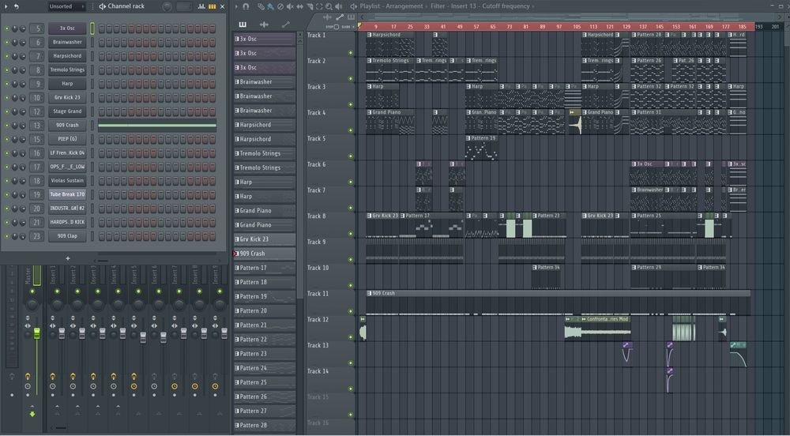
Task: Open the LF Fren. Kick 04 channel
Action: pyautogui.click(x=67, y=153)
